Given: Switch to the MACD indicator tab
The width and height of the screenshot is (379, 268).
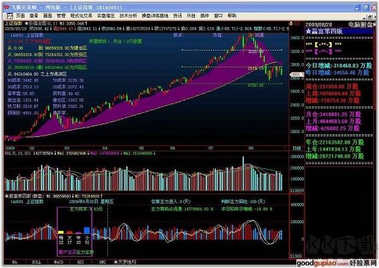Looking at the screenshot, I should (x=58, y=262).
